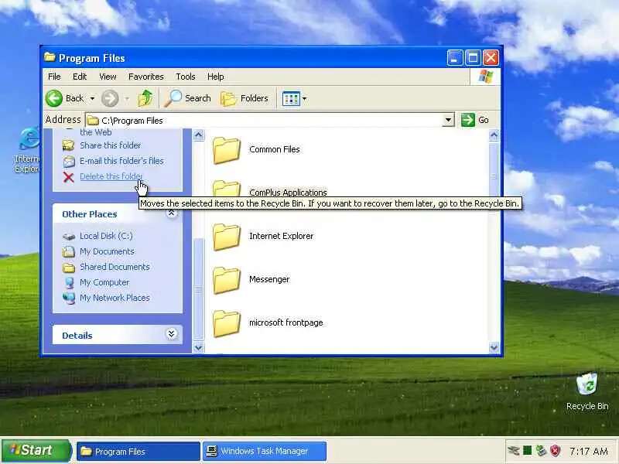Click the red X delete icon
This screenshot has height=464, width=619.
[x=69, y=177]
